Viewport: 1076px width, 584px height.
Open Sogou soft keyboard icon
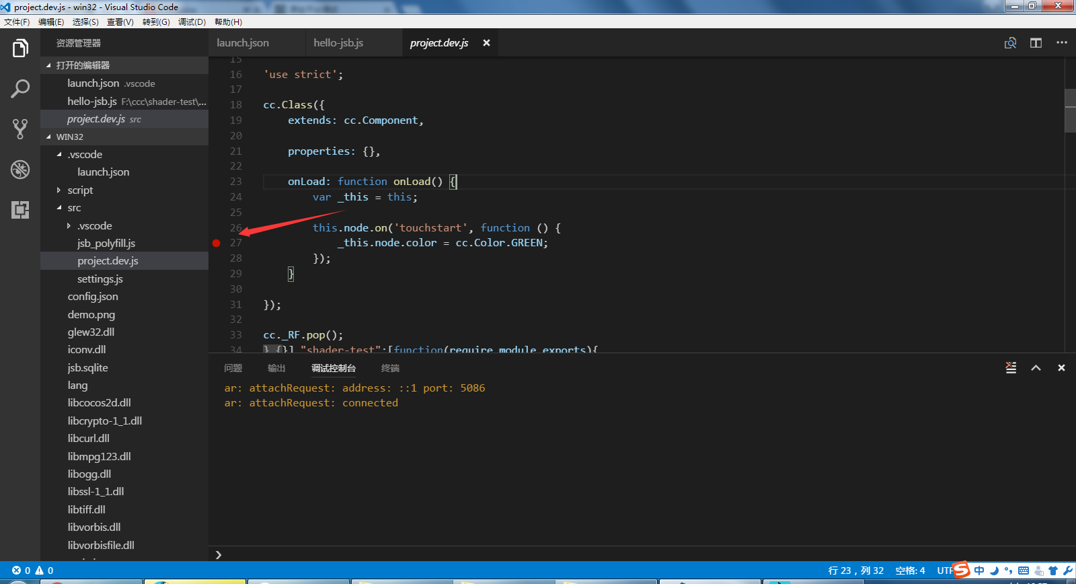point(1024,571)
